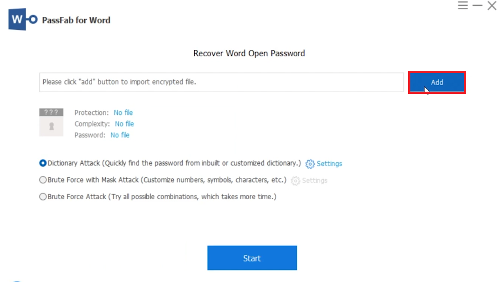Click the encrypted file path field
This screenshot has height=282, width=497.
click(221, 82)
